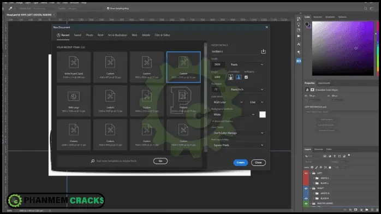This screenshot has height=214, width=381.
Task: Hide the MASTER LAYERS group
Action: 306,203
